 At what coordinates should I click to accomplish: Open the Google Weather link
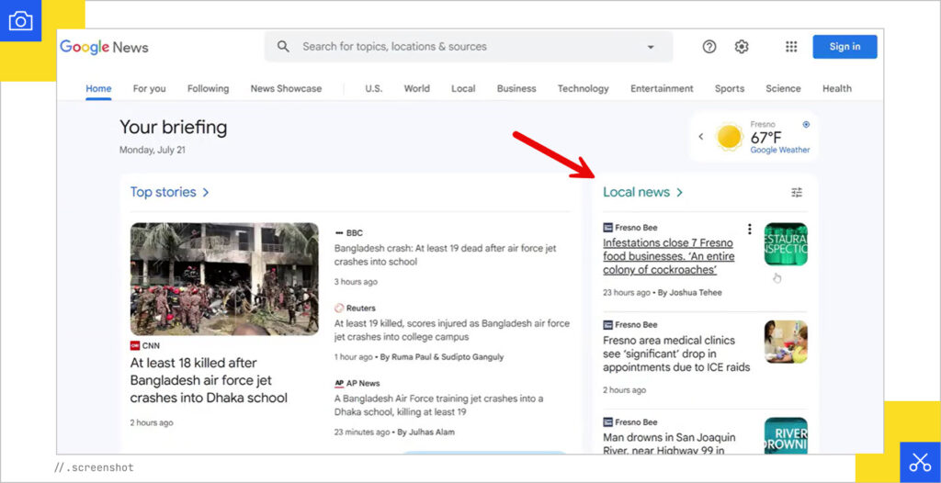[780, 150]
